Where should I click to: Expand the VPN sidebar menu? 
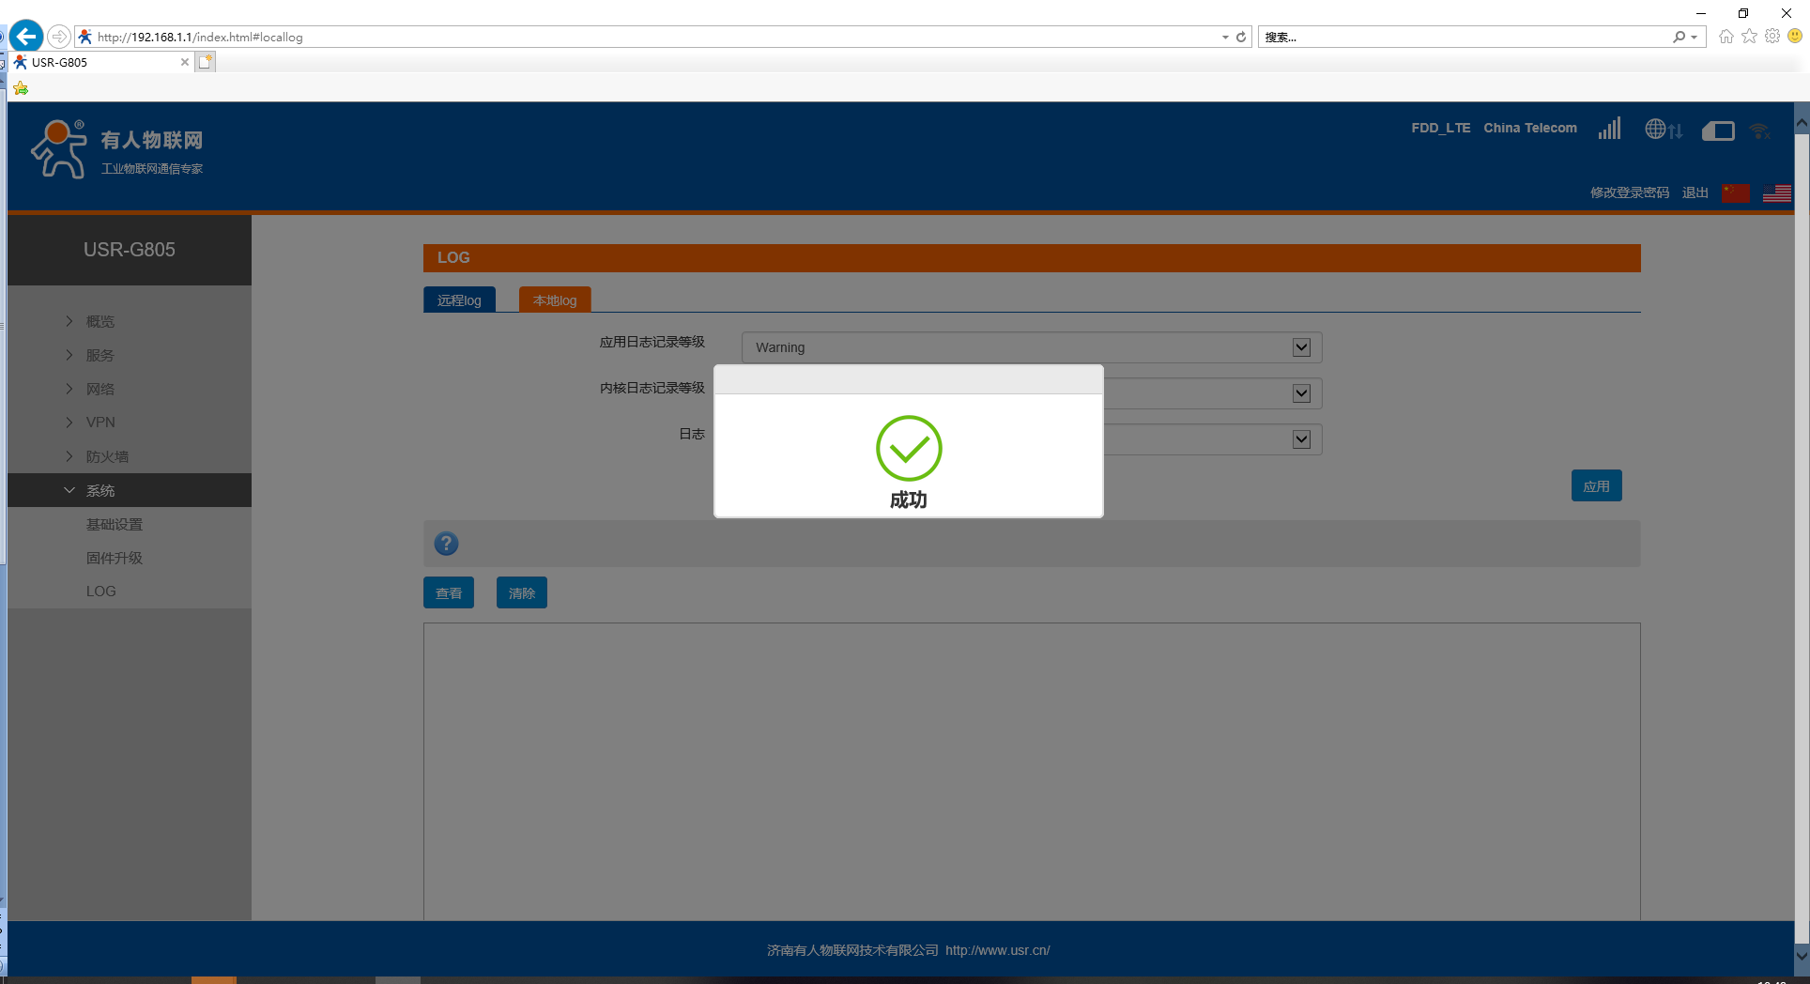(x=100, y=423)
